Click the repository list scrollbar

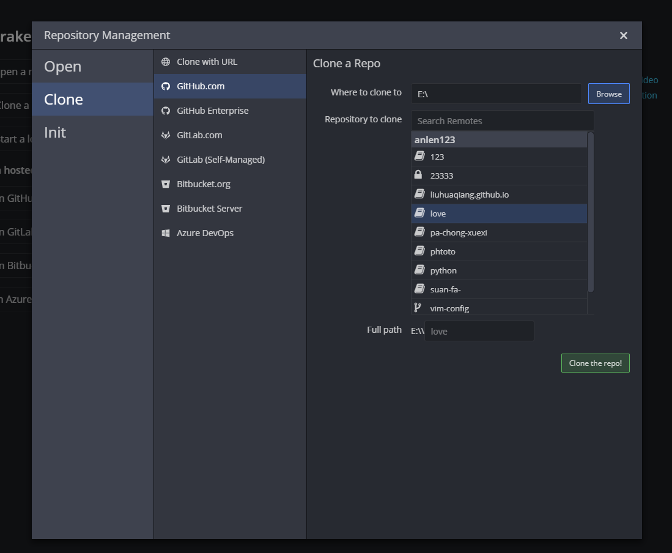[x=591, y=211]
